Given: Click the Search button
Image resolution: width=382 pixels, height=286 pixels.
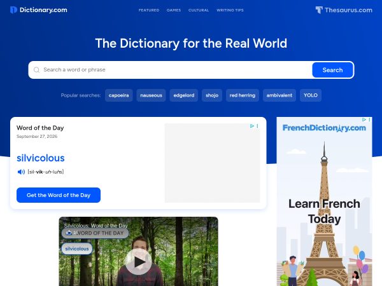Looking at the screenshot, I should coord(332,70).
